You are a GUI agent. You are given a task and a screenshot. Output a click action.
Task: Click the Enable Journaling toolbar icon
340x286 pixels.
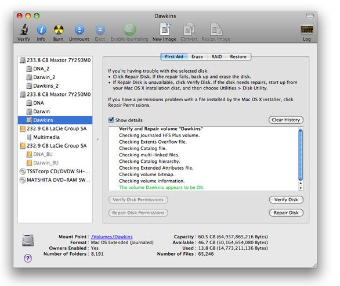(x=129, y=29)
